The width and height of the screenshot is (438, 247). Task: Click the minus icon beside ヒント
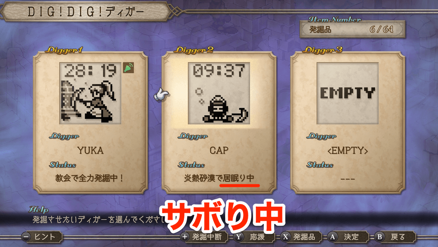(x=26, y=236)
